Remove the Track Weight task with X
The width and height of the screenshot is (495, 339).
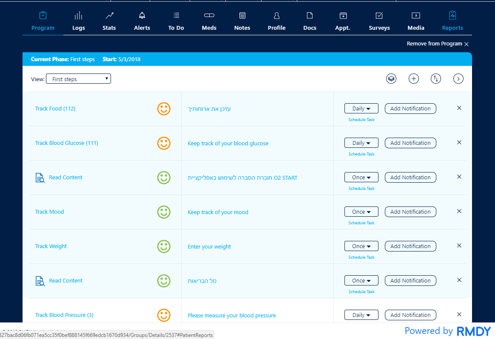(459, 246)
